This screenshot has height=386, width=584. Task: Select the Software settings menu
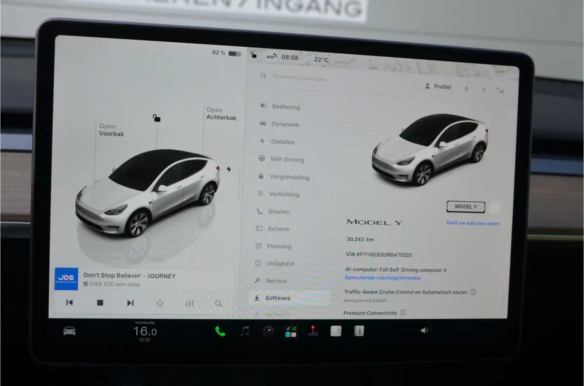[x=289, y=298]
